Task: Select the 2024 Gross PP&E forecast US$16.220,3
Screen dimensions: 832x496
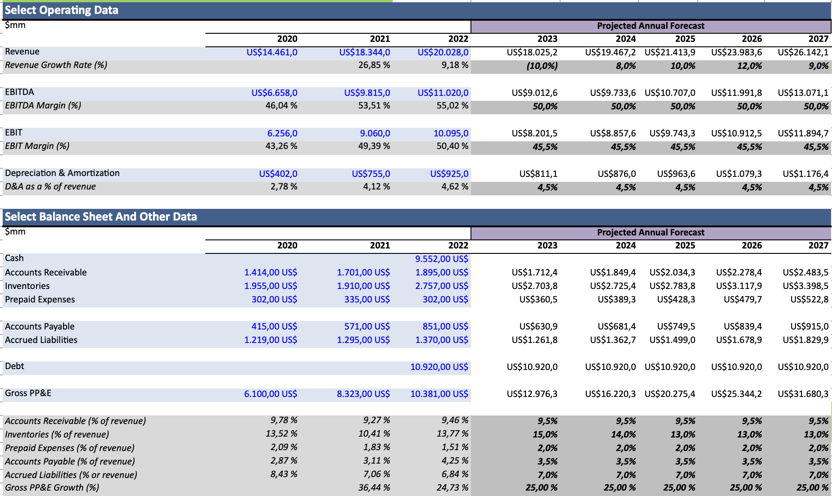Action: 610,394
